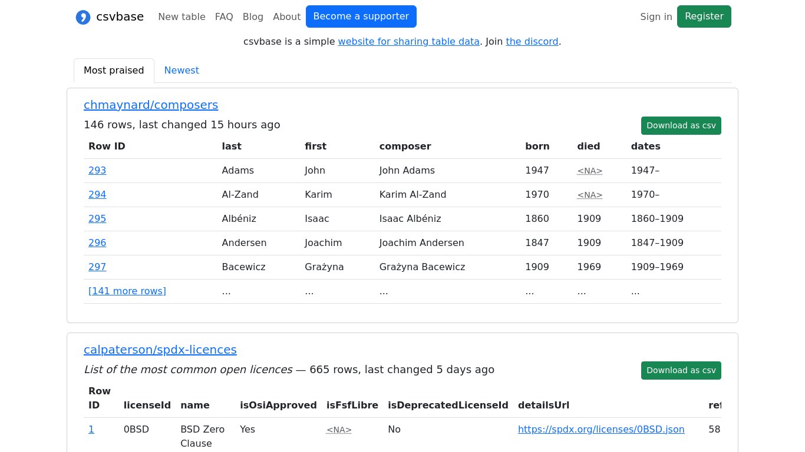This screenshot has width=805, height=452.
Task: Click the Sign in link
Action: [x=656, y=17]
